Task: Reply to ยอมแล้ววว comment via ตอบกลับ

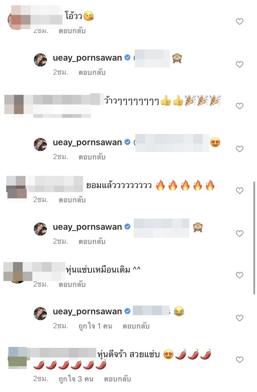Action: [72, 200]
